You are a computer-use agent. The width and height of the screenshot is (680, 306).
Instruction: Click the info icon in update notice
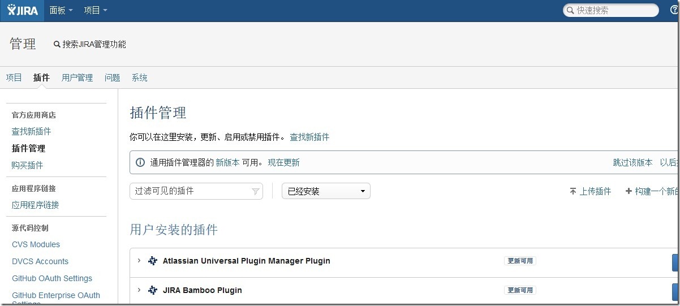[140, 163]
